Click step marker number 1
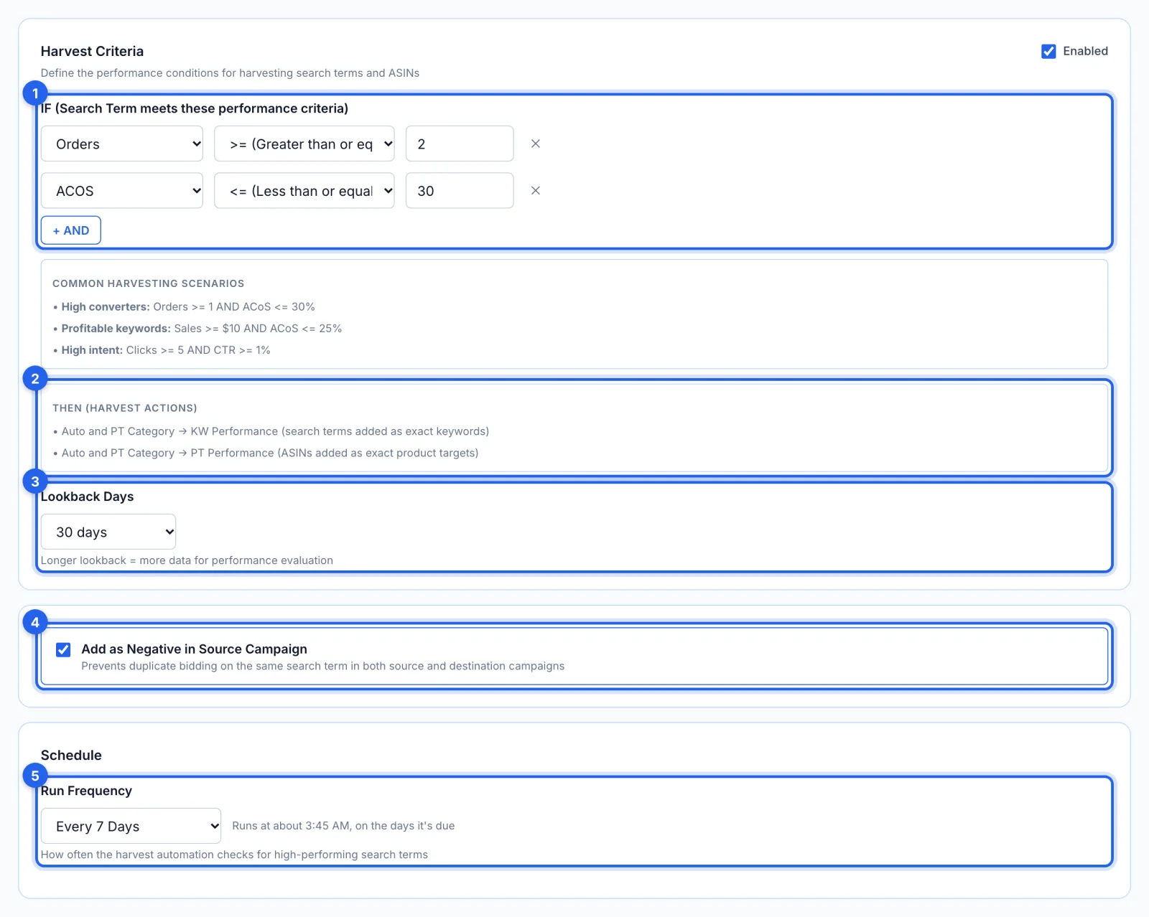Screen dimensions: 1149x917 (x=35, y=93)
